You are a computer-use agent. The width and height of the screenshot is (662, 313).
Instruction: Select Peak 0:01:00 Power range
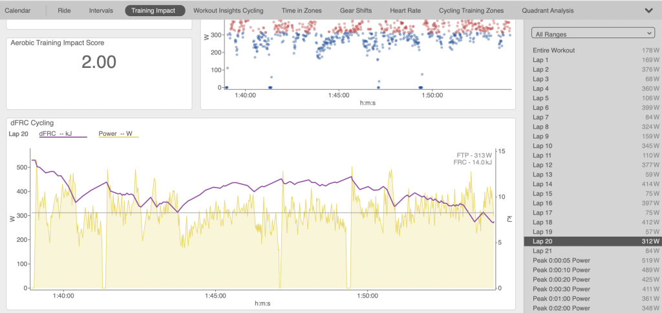(x=593, y=299)
